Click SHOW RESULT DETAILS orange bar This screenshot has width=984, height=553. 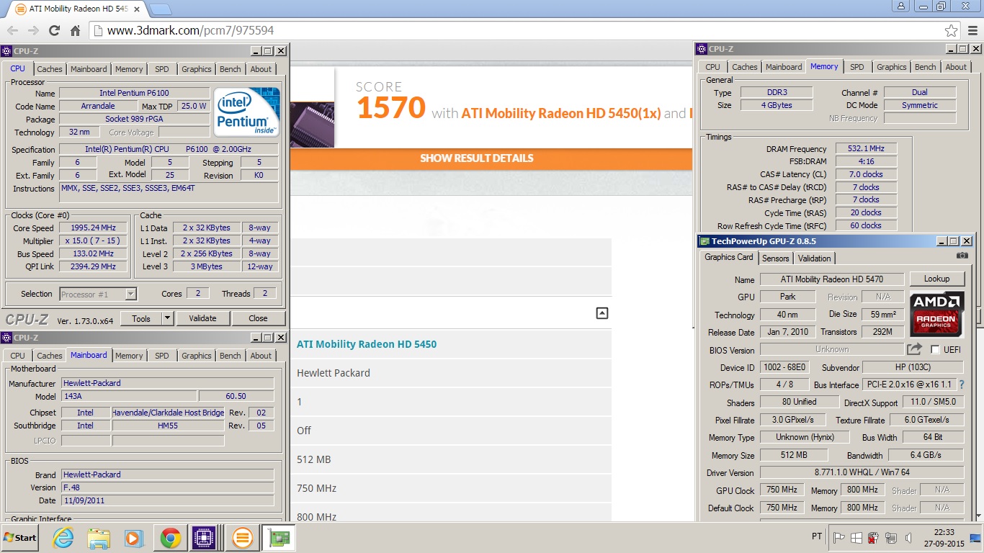(477, 158)
